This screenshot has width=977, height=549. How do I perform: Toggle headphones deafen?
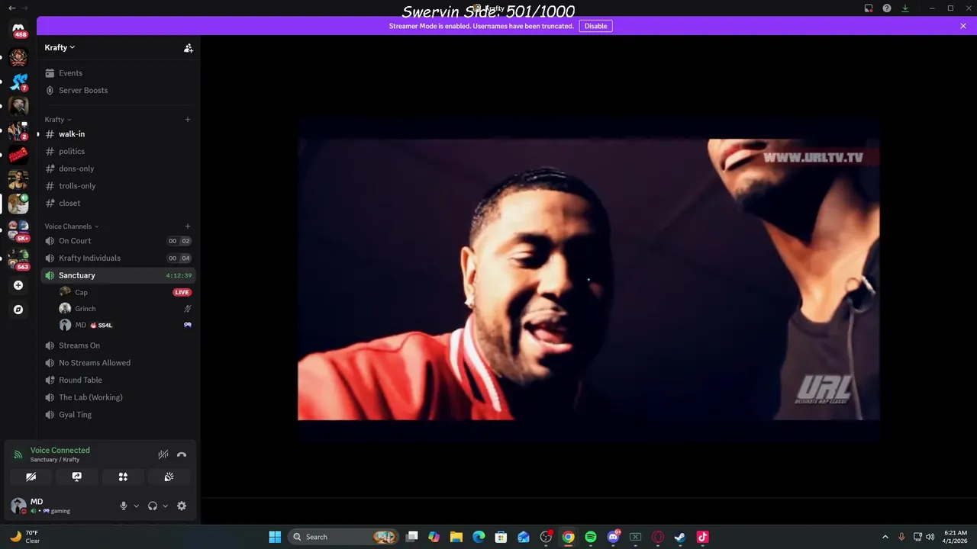pyautogui.click(x=153, y=506)
